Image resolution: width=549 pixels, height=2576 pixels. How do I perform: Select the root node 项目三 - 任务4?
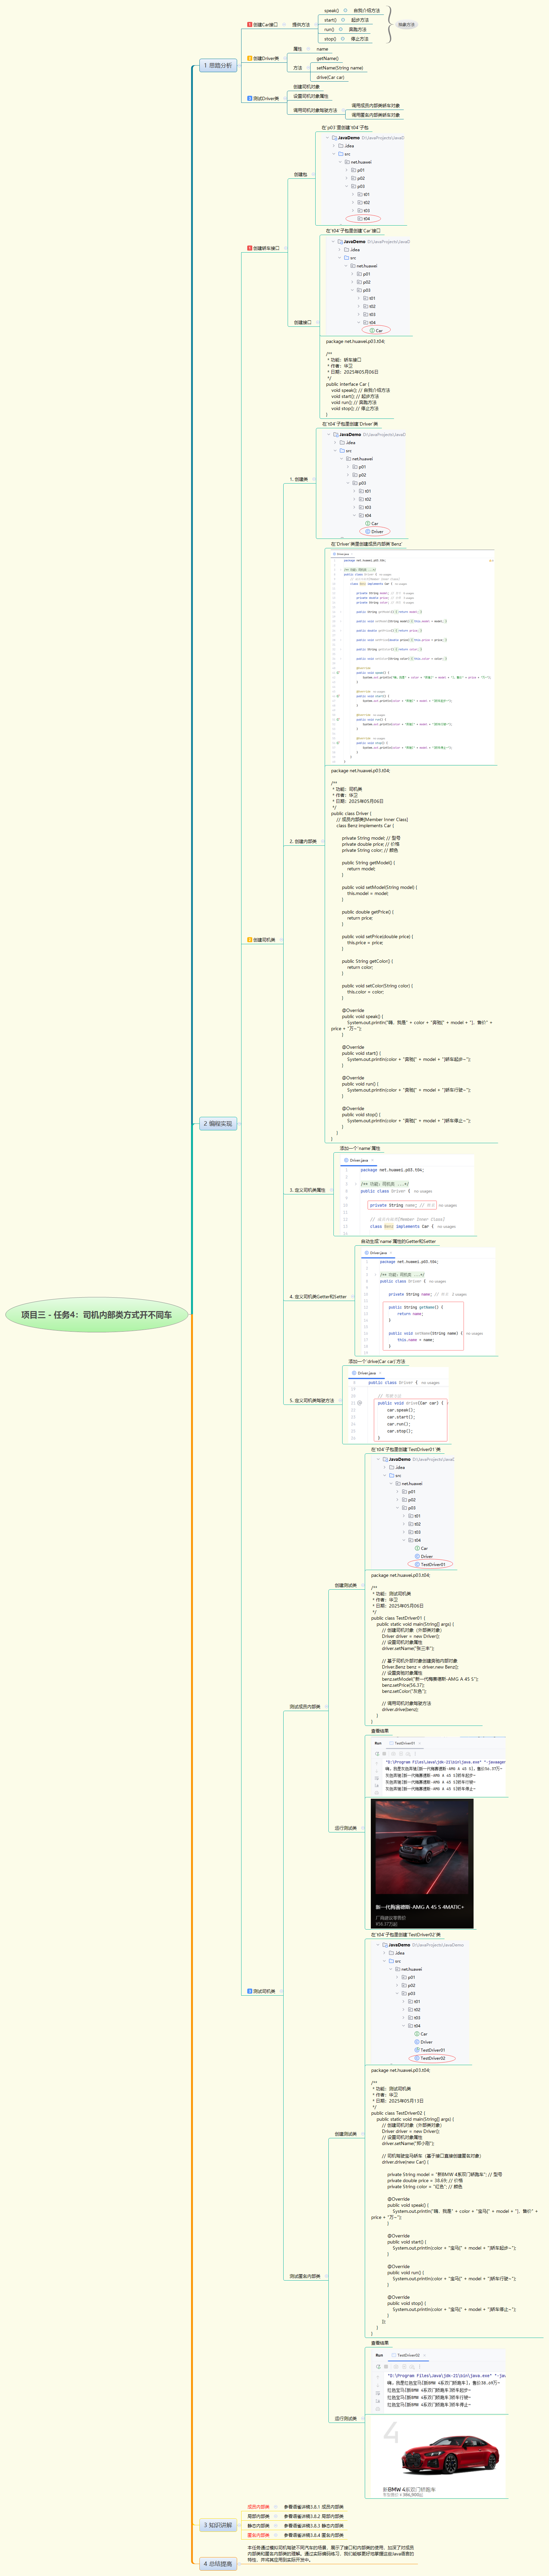pyautogui.click(x=97, y=1315)
